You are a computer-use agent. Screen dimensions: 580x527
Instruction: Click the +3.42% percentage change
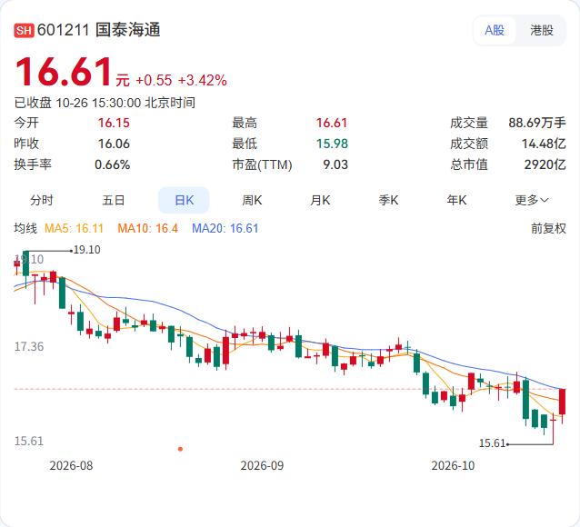coord(203,80)
